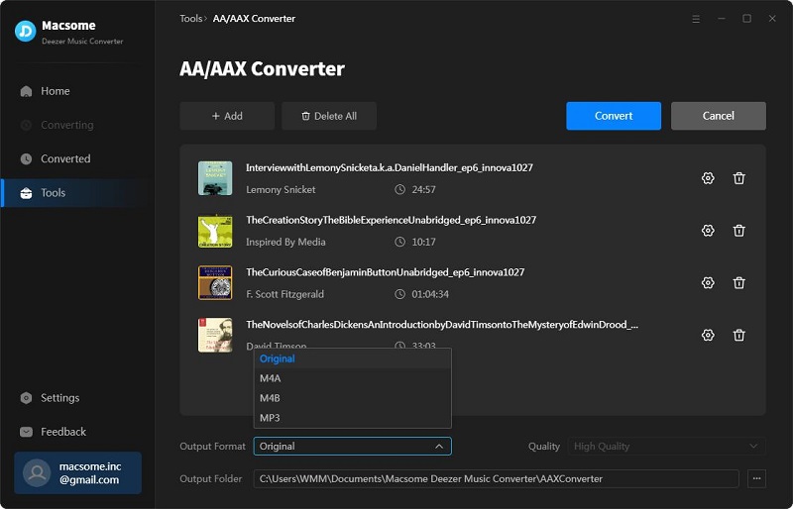This screenshot has width=793, height=509.
Task: Click the Lemony Snicket cover thumbnail
Action: 215,178
